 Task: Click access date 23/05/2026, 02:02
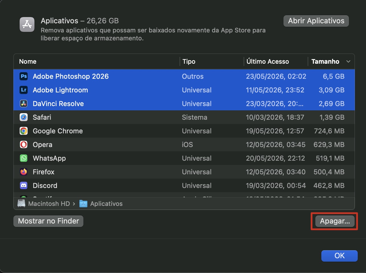pyautogui.click(x=276, y=76)
